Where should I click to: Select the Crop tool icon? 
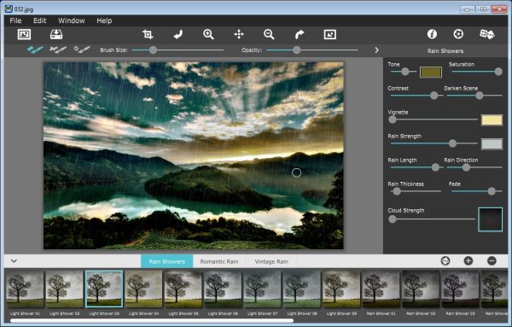point(148,34)
